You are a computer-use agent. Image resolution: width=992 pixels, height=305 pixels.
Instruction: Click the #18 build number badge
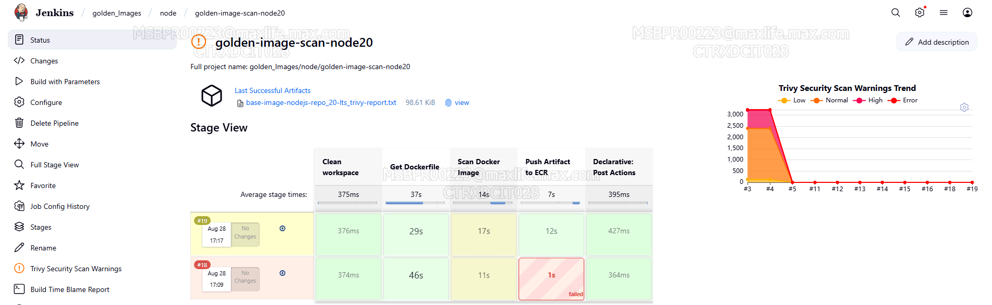pos(202,265)
